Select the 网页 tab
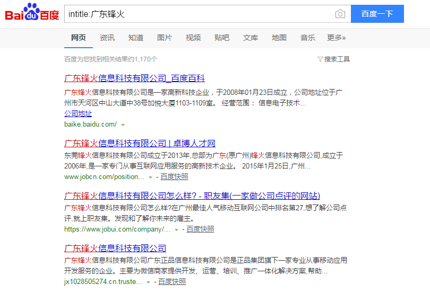This screenshot has width=430, height=293. (79, 38)
